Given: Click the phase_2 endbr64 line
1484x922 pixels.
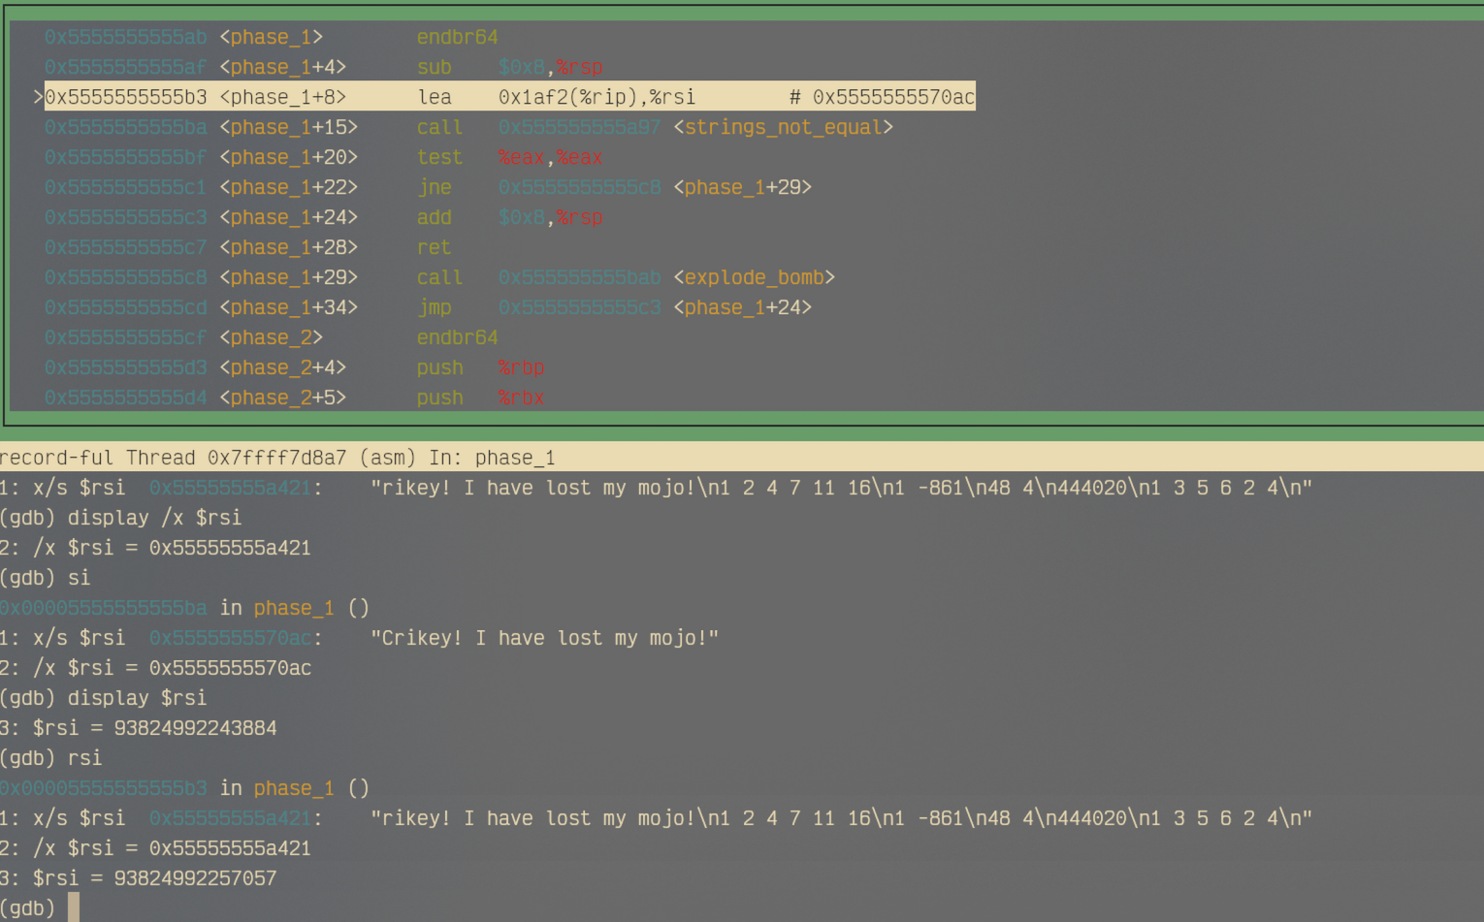Looking at the screenshot, I should [457, 337].
